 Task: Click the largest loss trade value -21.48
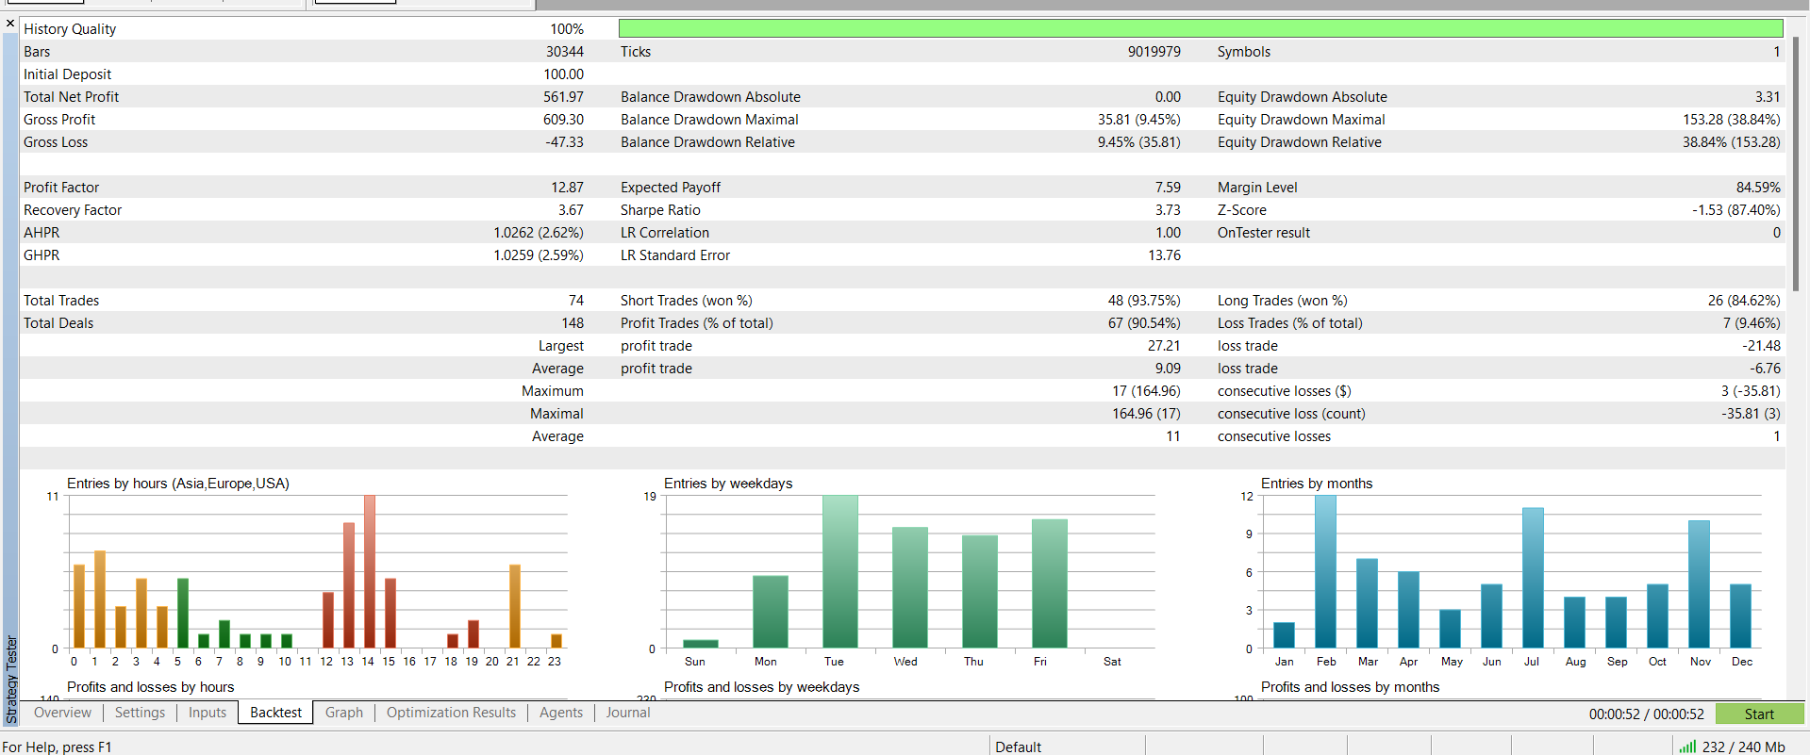1761,346
